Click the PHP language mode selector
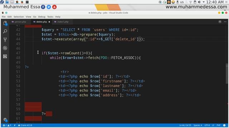Viewport: 229px width, 128px height. (219, 125)
